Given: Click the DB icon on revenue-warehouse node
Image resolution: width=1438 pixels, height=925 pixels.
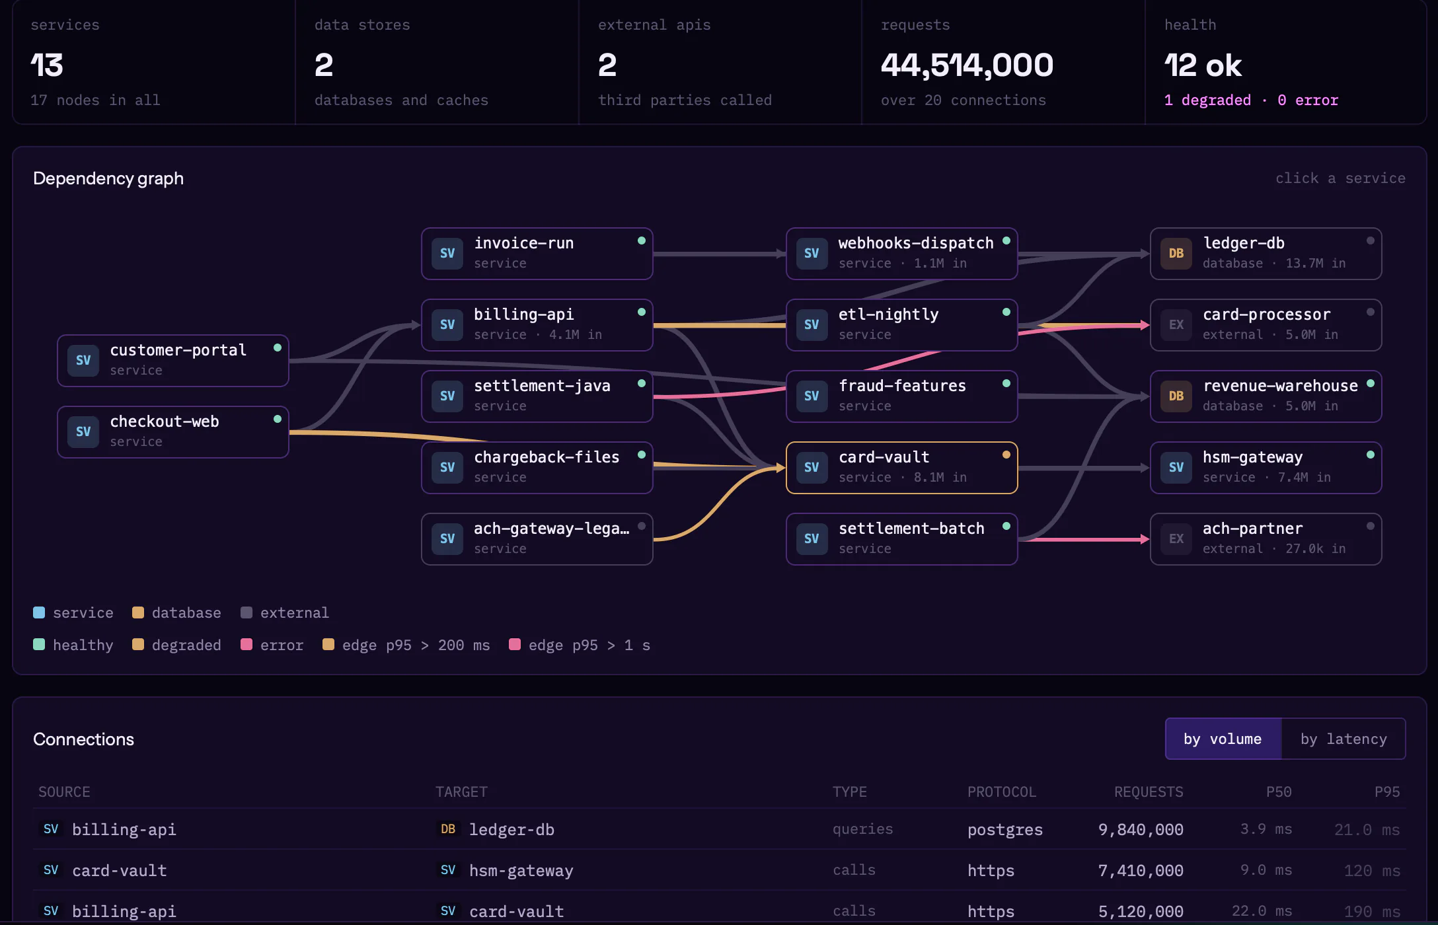Looking at the screenshot, I should (1176, 396).
